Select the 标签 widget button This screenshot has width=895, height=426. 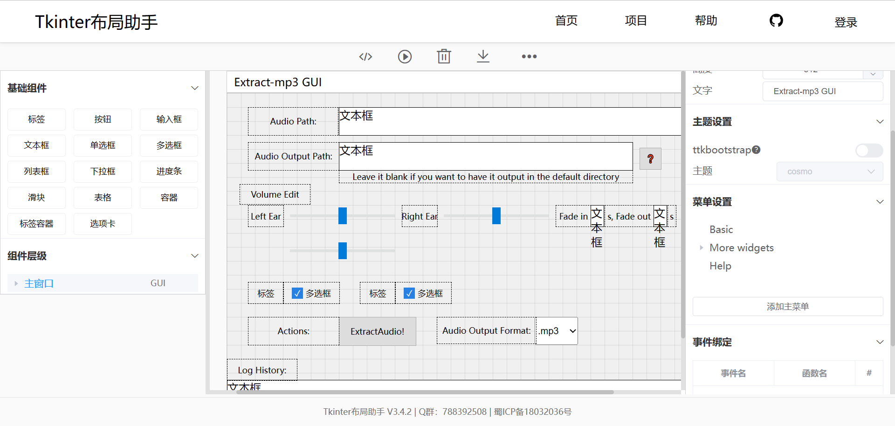pyautogui.click(x=36, y=119)
